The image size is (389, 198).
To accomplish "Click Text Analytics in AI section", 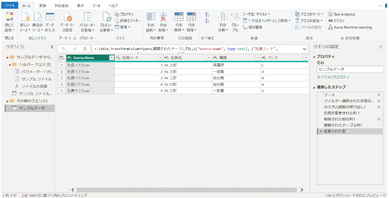I will (x=342, y=14).
